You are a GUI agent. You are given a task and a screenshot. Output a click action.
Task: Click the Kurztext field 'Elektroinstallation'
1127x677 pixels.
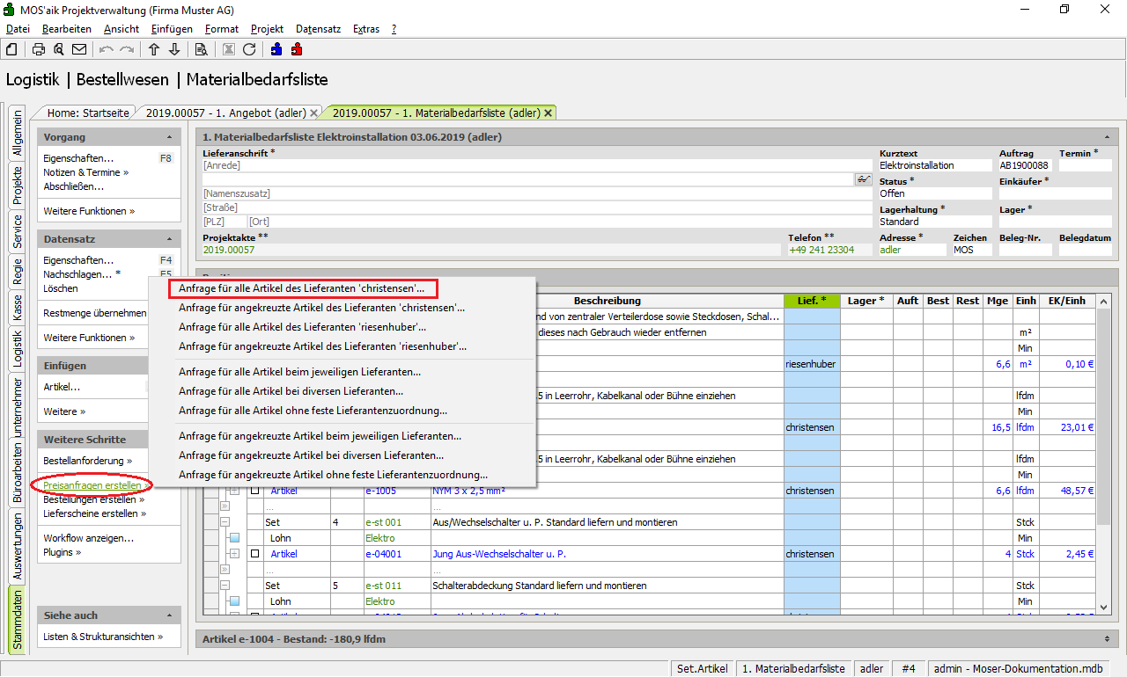(x=933, y=165)
